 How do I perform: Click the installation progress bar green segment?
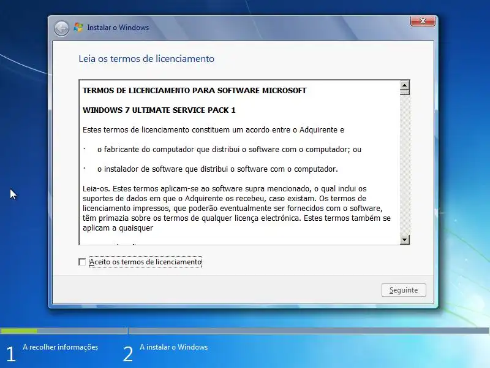coord(19,331)
